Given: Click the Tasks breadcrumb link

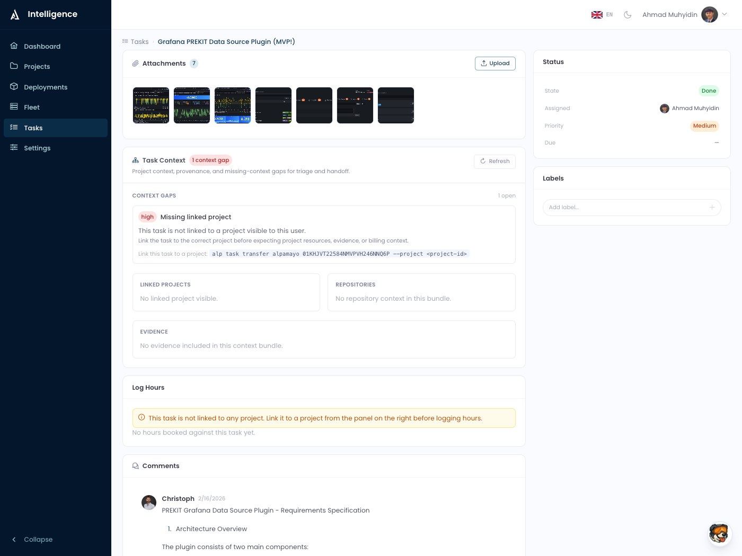Looking at the screenshot, I should 139,42.
